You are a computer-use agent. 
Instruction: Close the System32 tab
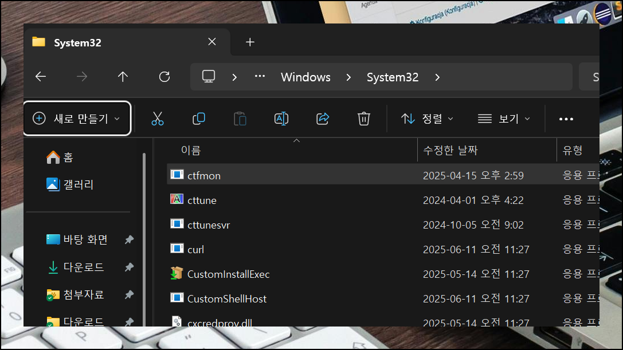(212, 42)
